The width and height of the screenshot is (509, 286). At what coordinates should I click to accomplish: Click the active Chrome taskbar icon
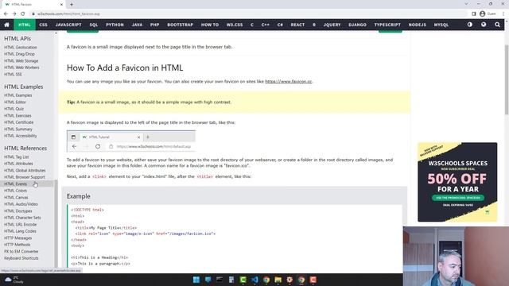point(301,280)
